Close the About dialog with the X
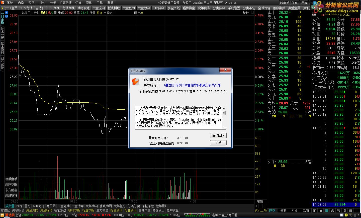 (x=225, y=70)
